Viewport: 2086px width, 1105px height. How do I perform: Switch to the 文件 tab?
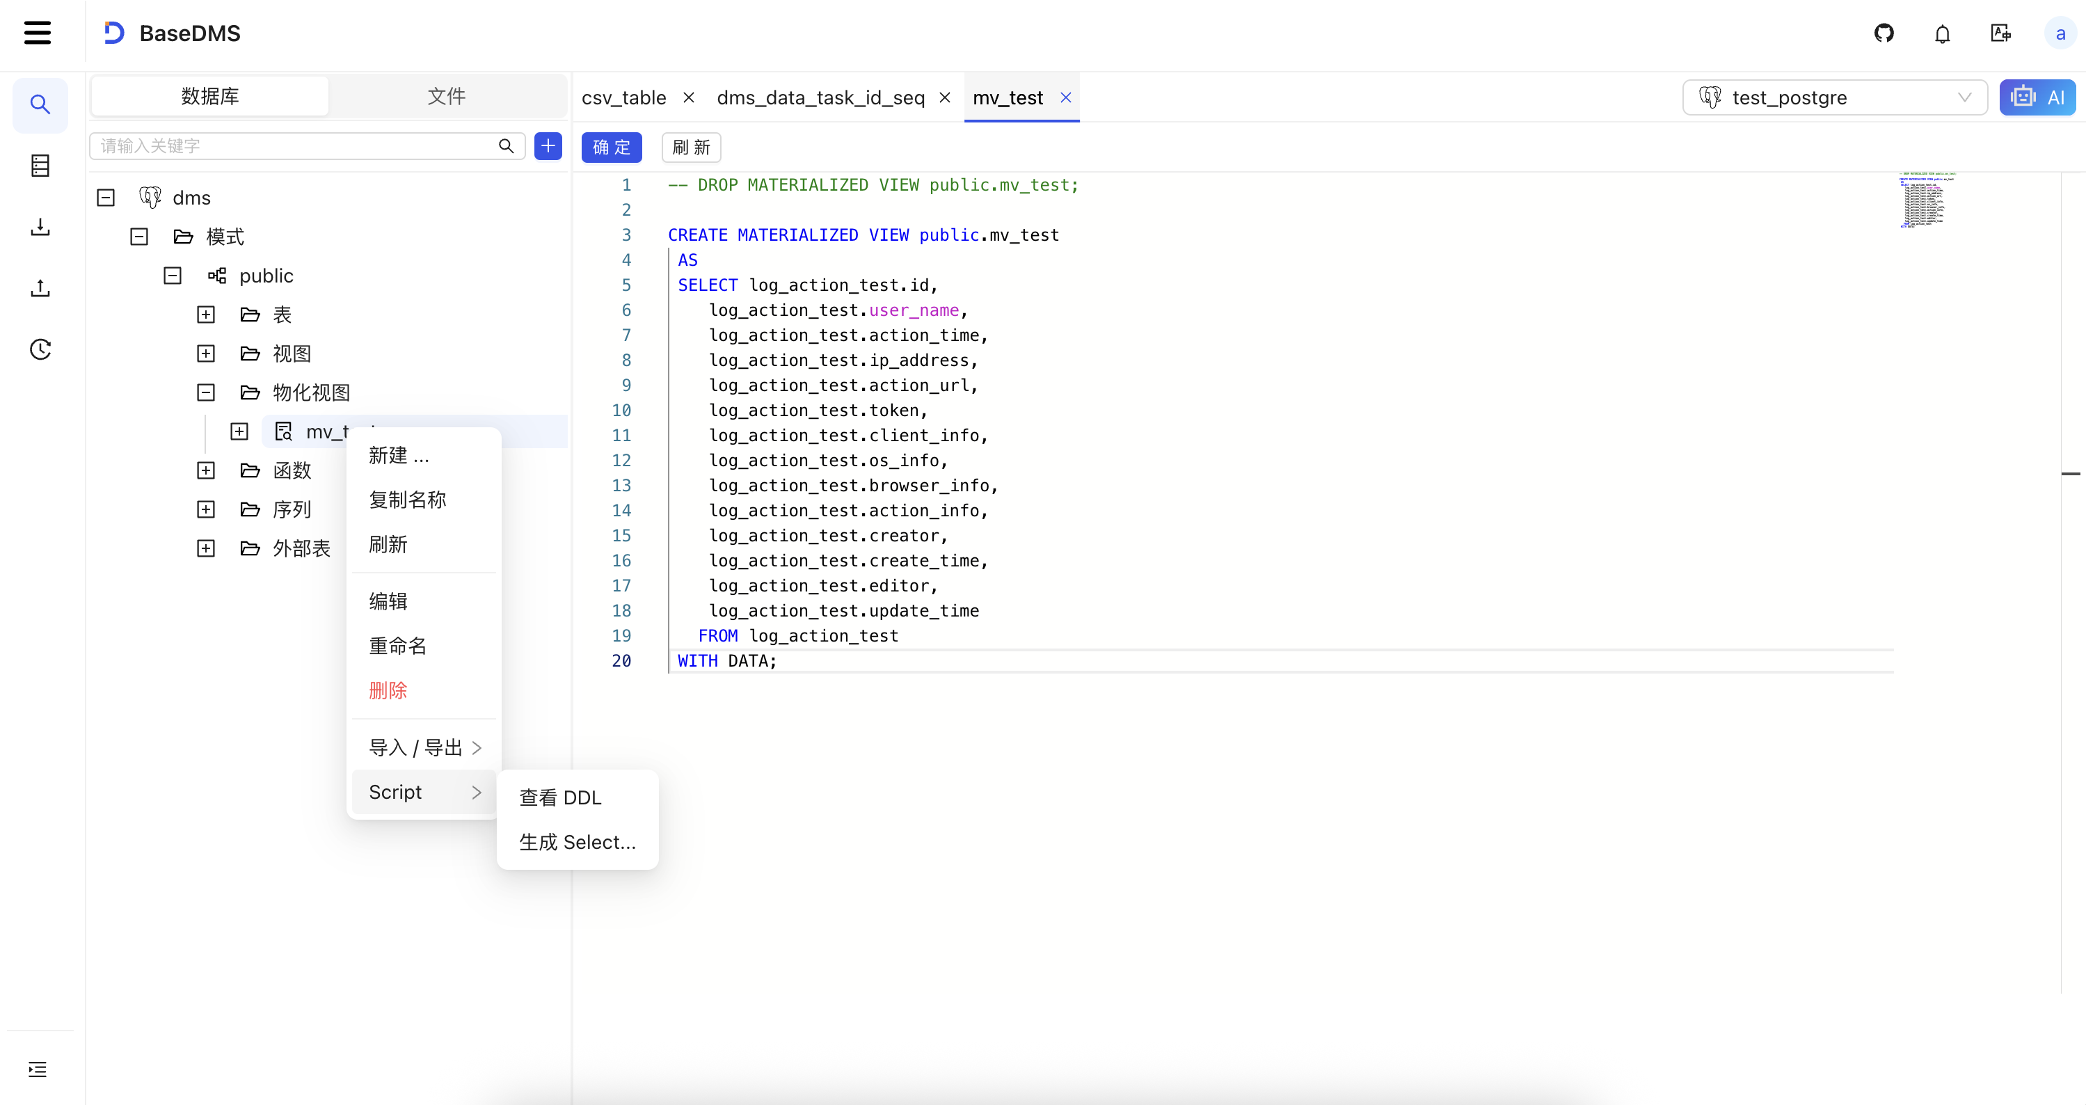point(446,97)
